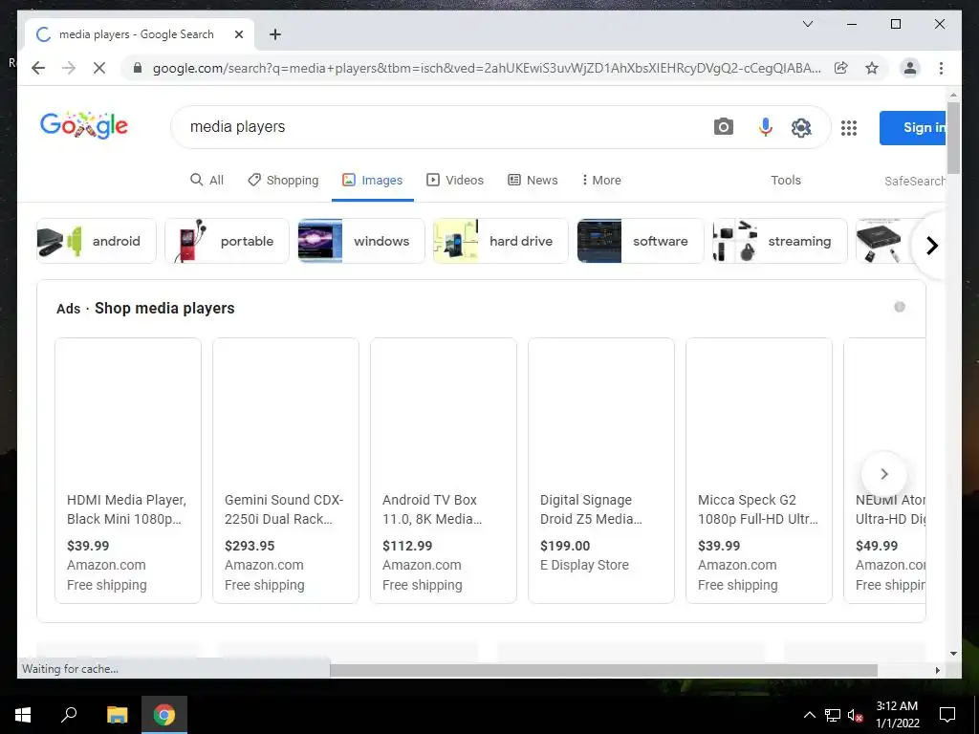Start voice search with microphone

765,127
